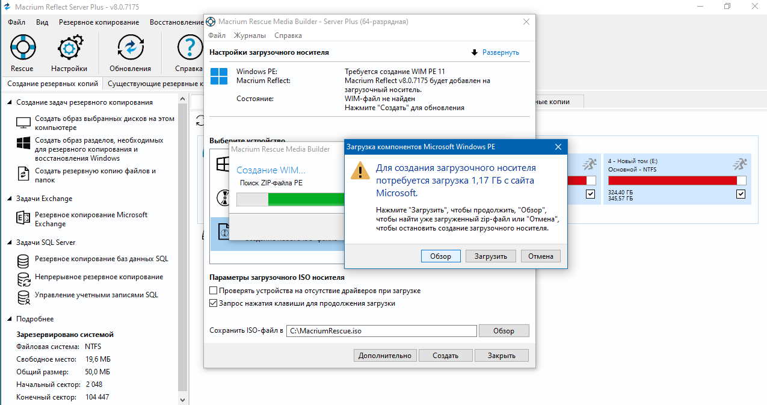This screenshot has height=405, width=767.
Task: Open the Журналы menu
Action: point(250,36)
